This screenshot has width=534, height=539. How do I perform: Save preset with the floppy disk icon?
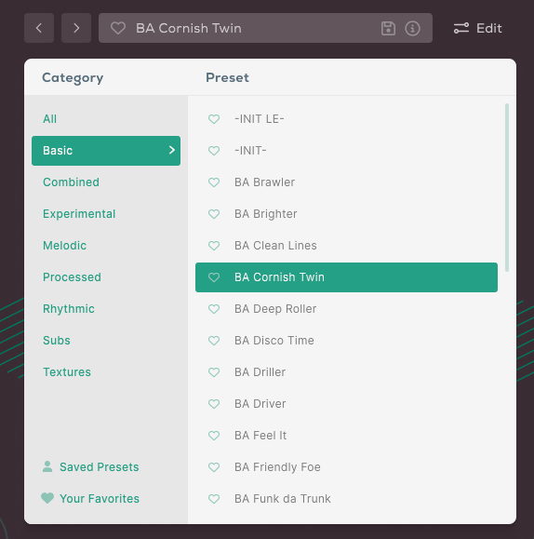(x=388, y=28)
